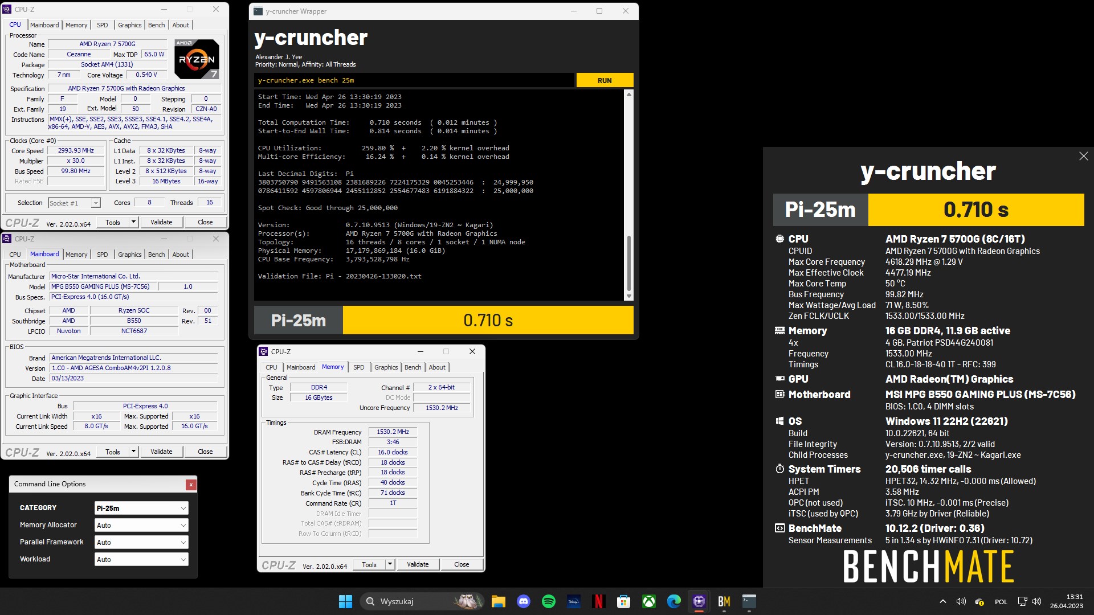The height and width of the screenshot is (615, 1094).
Task: Open the Windows Start menu
Action: [345, 601]
